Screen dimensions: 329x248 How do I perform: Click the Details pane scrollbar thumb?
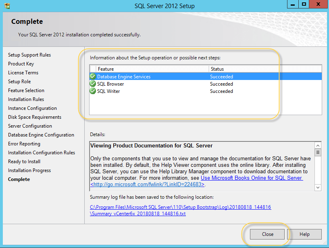pyautogui.click(x=318, y=153)
